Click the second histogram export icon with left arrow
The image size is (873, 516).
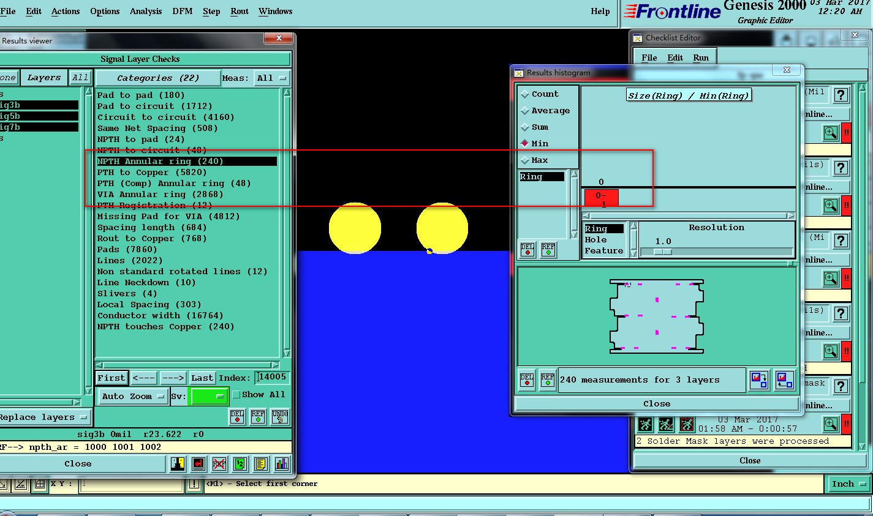point(785,380)
